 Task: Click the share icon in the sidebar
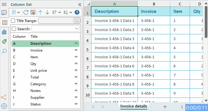[x=4, y=97]
